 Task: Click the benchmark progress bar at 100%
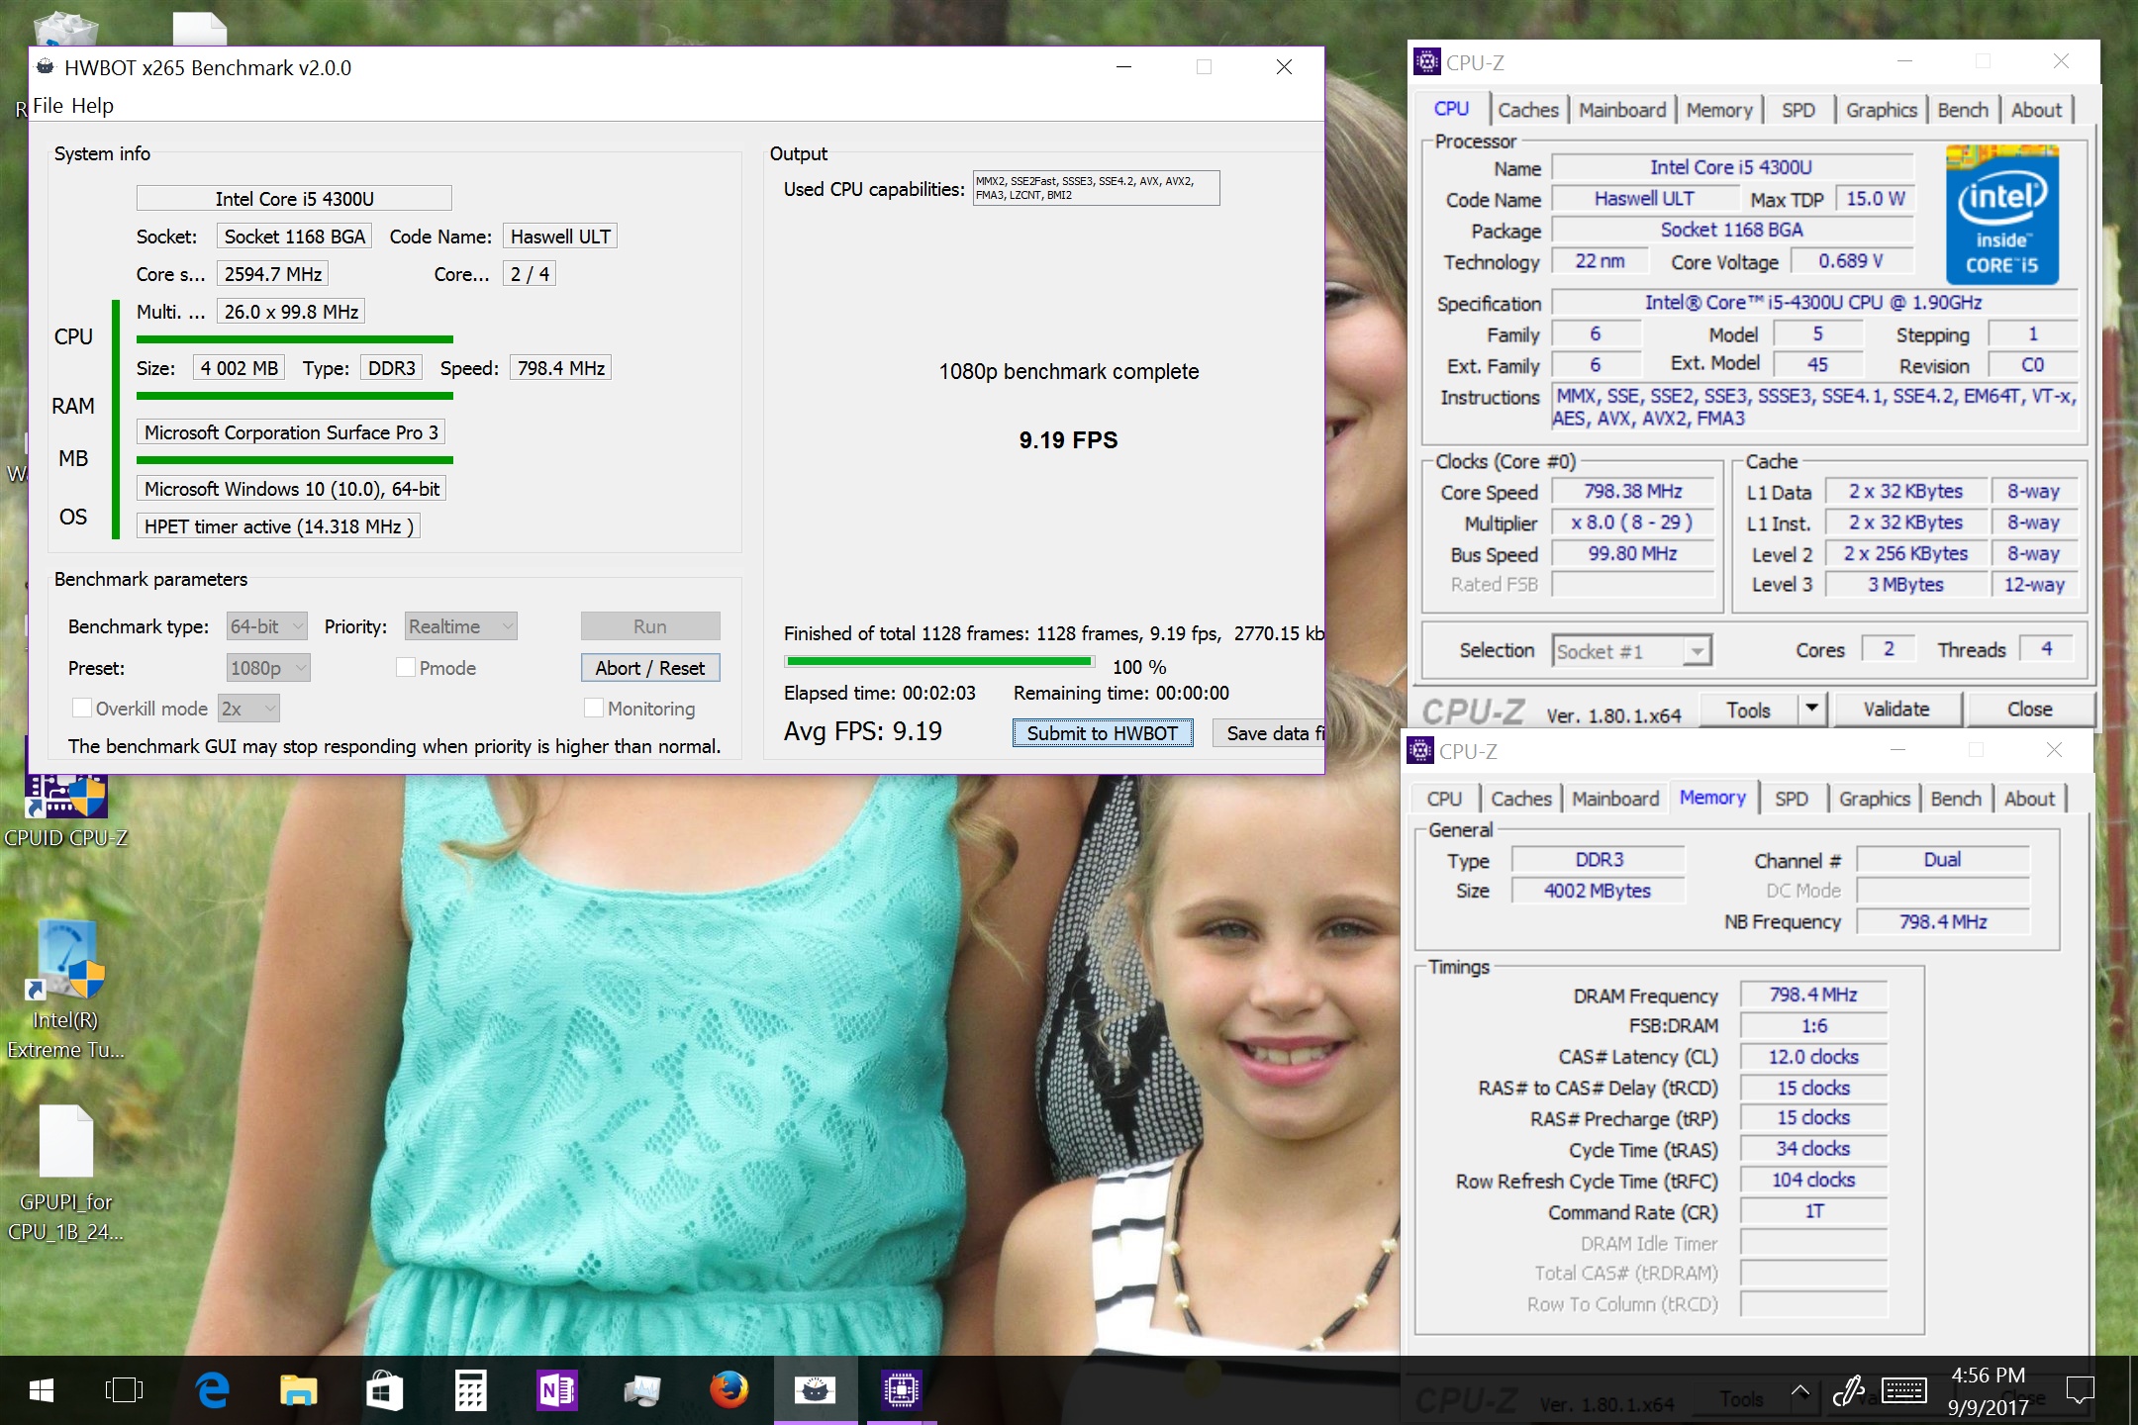[938, 661]
